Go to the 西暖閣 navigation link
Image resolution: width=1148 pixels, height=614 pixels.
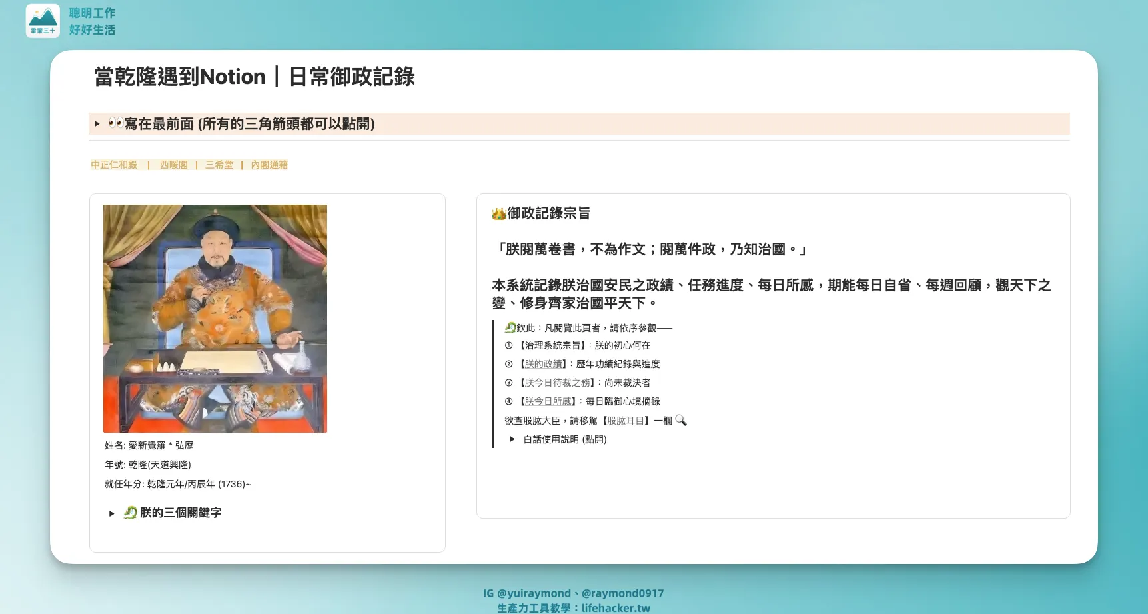(x=173, y=165)
